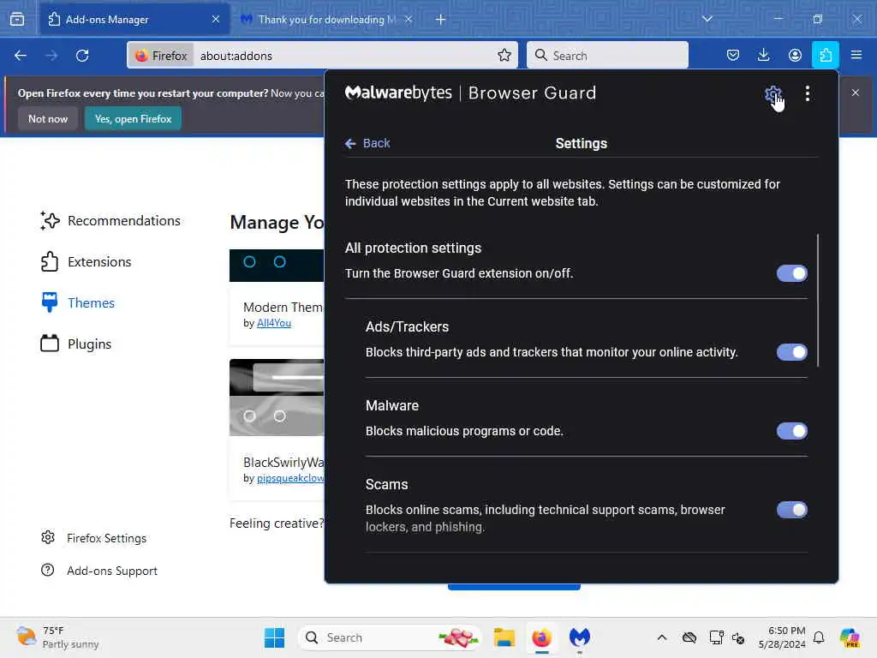The height and width of the screenshot is (658, 877).
Task: Disable Ads/Trackers protection toggle
Action: (791, 352)
